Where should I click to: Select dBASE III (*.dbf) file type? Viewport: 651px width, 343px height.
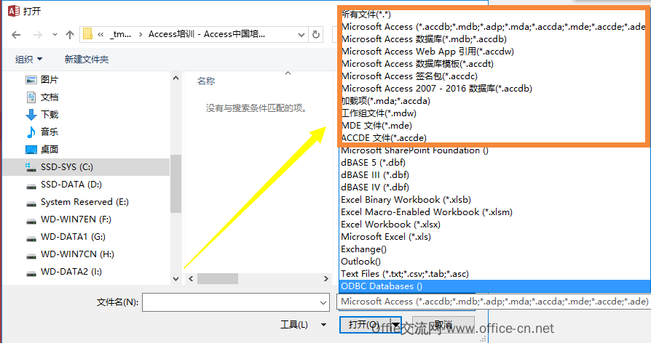pyautogui.click(x=495, y=175)
